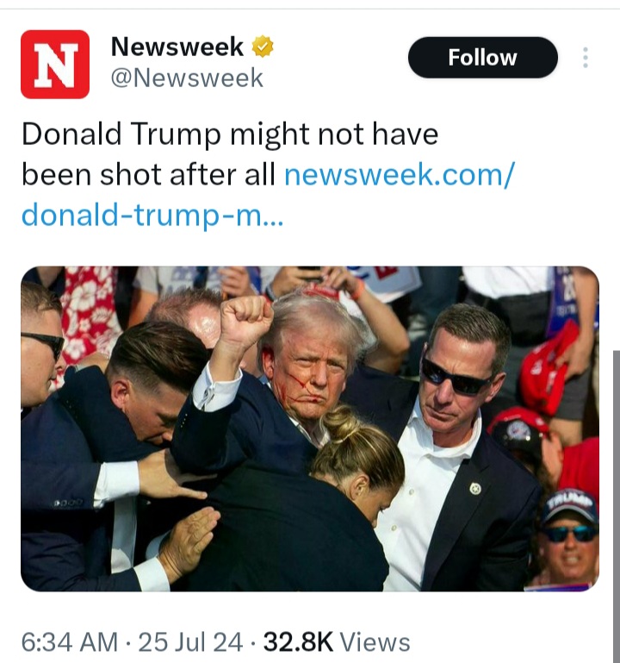Click the gold verified badge beside Newsweek
The image size is (620, 663).
click(263, 47)
